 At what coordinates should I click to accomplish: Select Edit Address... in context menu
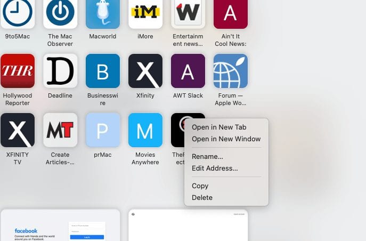(215, 168)
